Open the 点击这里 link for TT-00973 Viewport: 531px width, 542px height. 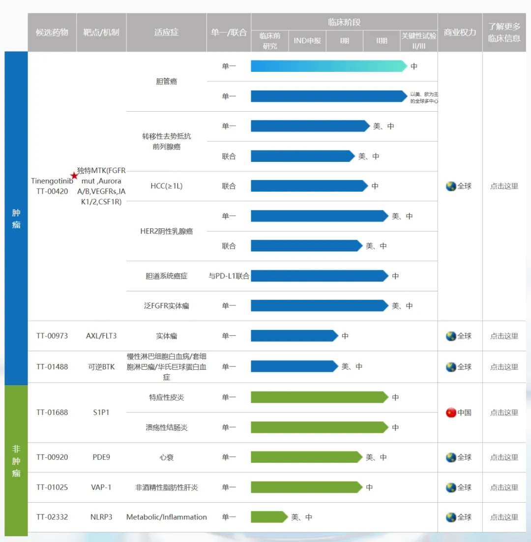(504, 336)
